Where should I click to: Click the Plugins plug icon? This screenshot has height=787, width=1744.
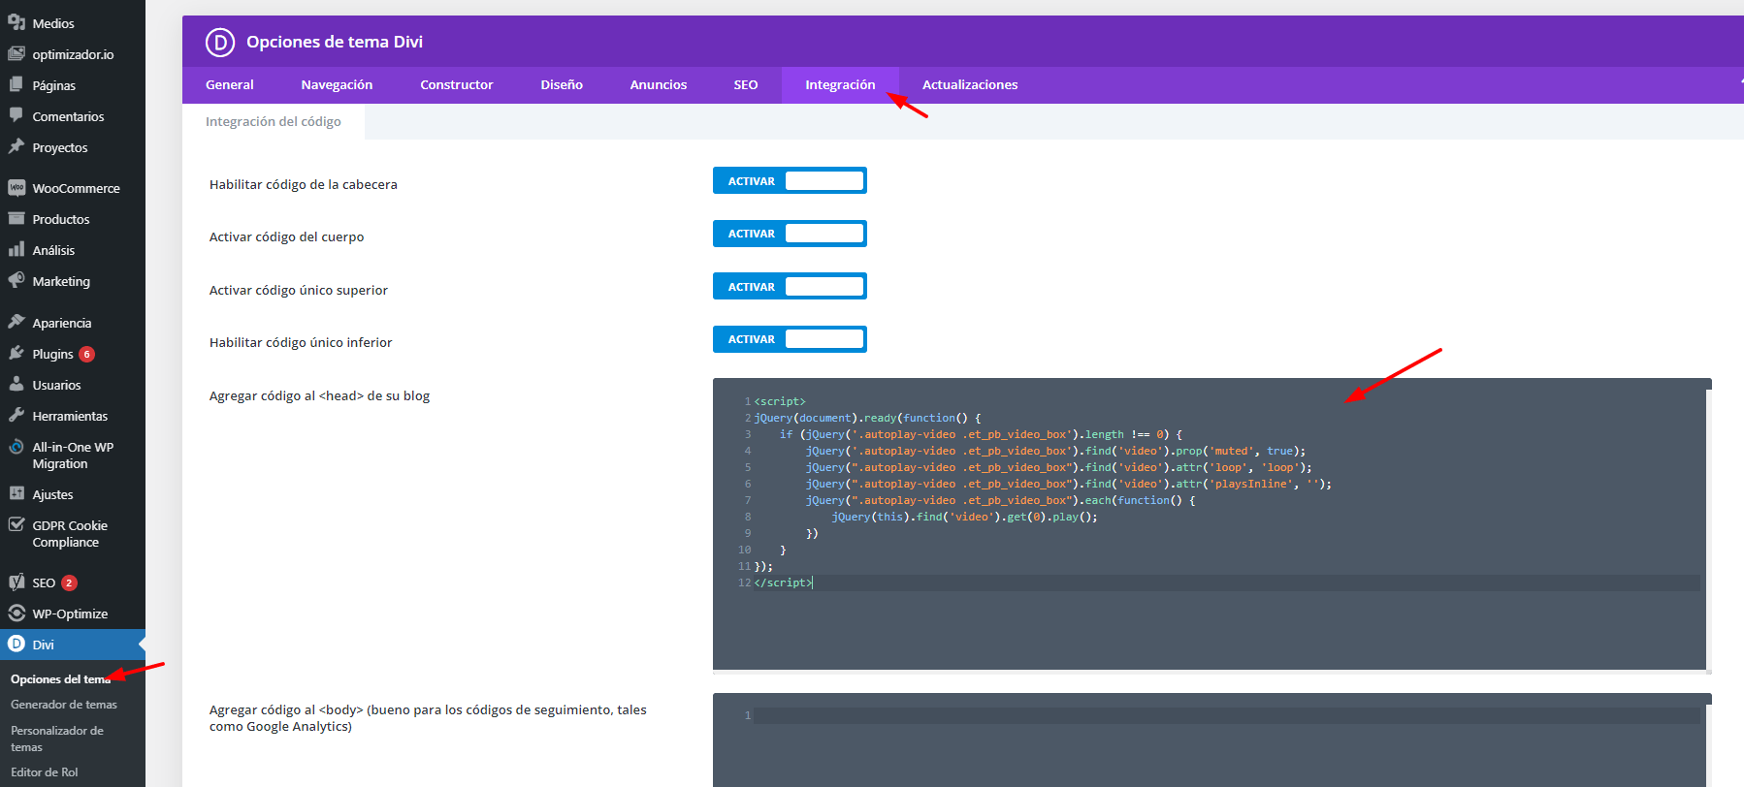coord(16,353)
